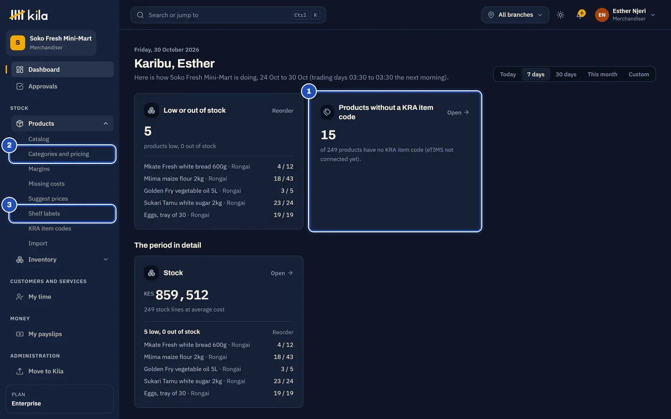
Task: Open Move to Kila page
Action: pos(62,371)
